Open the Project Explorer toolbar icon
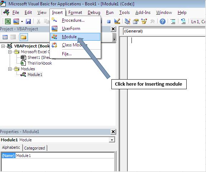The image size is (206, 172). 128,21
